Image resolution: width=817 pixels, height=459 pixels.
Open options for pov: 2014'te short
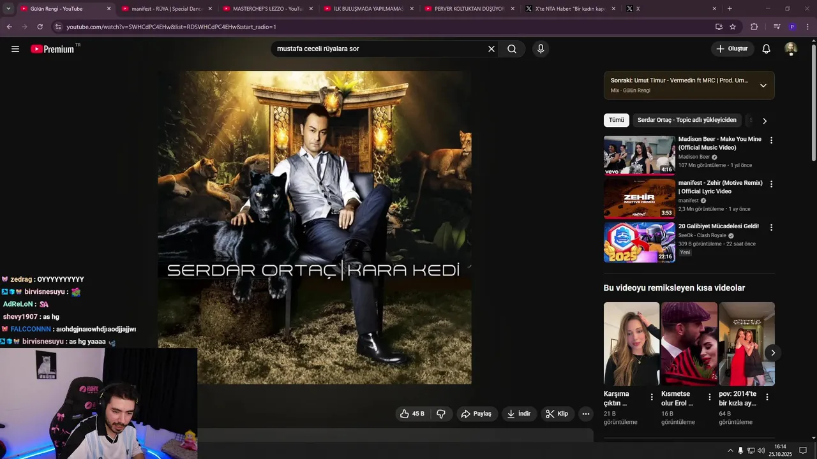pyautogui.click(x=767, y=397)
